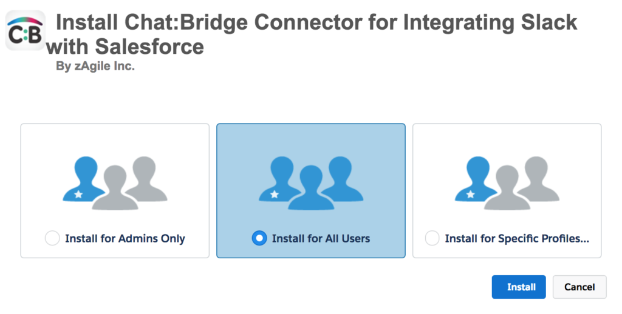Screen dimensions: 622x314
Task: Click the star badge in Admins Only card
Action: click(78, 194)
